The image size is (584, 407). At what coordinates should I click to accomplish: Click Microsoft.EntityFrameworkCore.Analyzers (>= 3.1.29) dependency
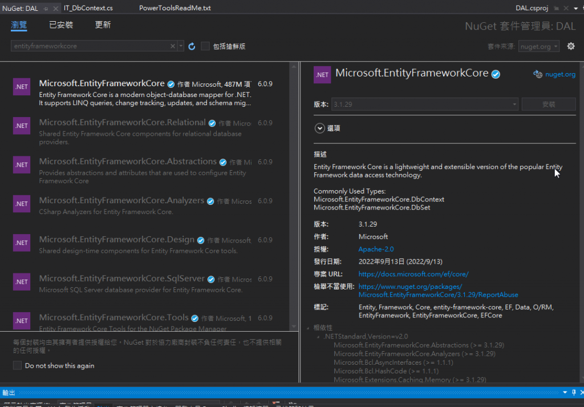click(415, 354)
